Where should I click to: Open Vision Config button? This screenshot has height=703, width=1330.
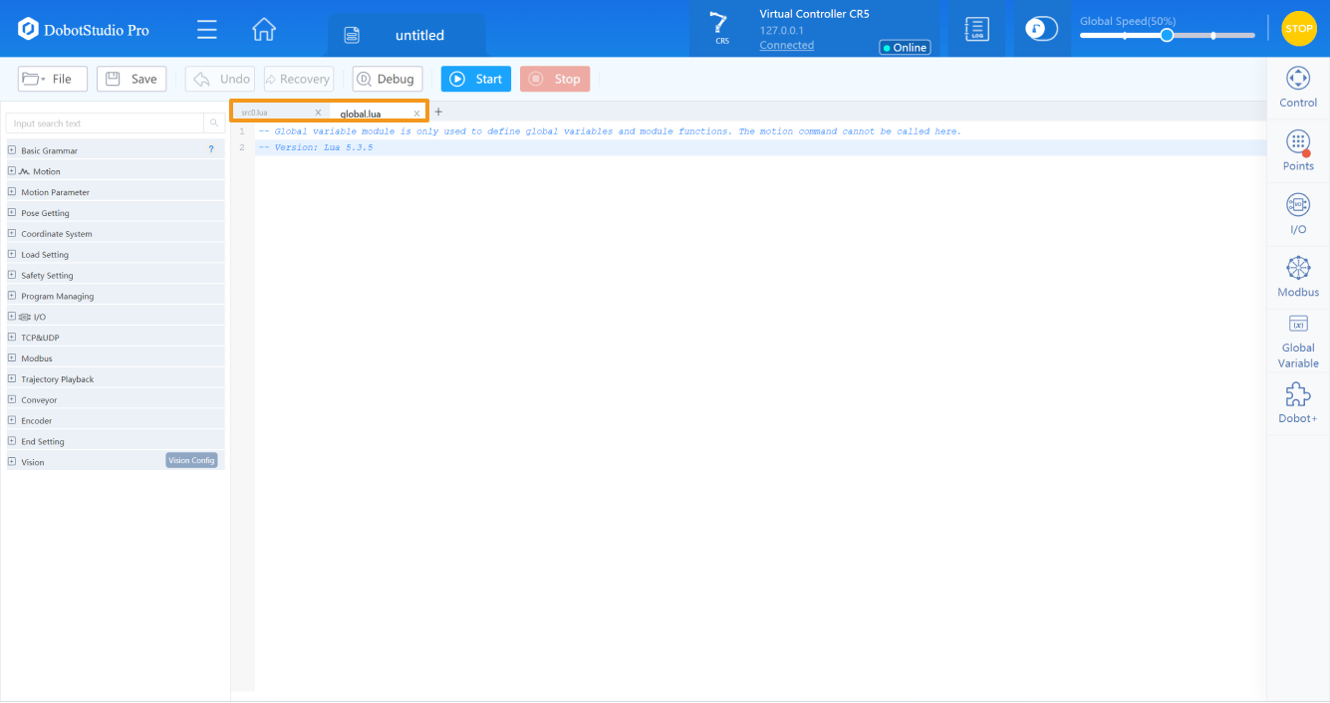point(191,460)
